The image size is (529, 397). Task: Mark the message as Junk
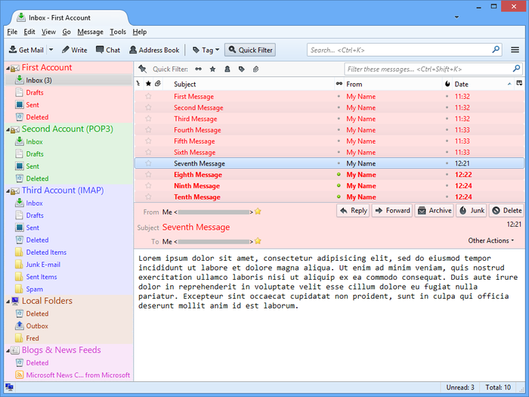[472, 210]
